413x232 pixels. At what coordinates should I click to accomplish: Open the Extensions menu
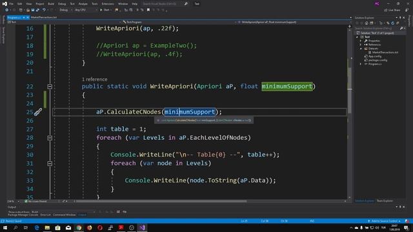click(108, 4)
